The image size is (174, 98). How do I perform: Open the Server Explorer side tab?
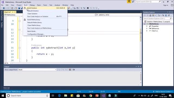pyautogui.click(x=2, y=16)
